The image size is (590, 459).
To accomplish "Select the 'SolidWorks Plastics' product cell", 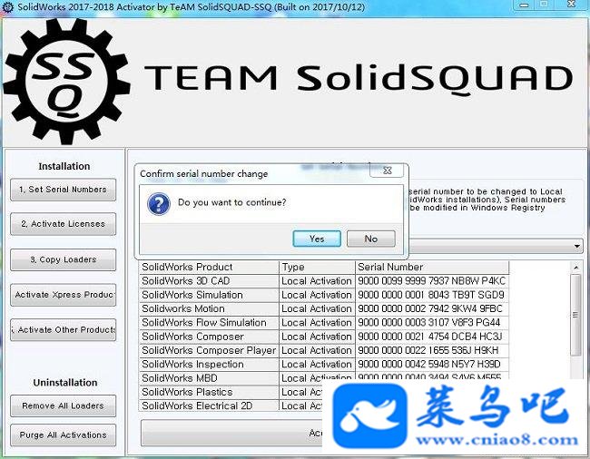I will [209, 392].
